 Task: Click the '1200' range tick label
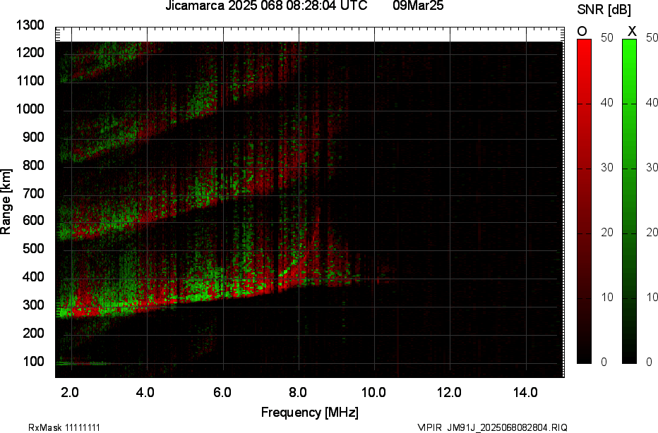click(x=30, y=53)
